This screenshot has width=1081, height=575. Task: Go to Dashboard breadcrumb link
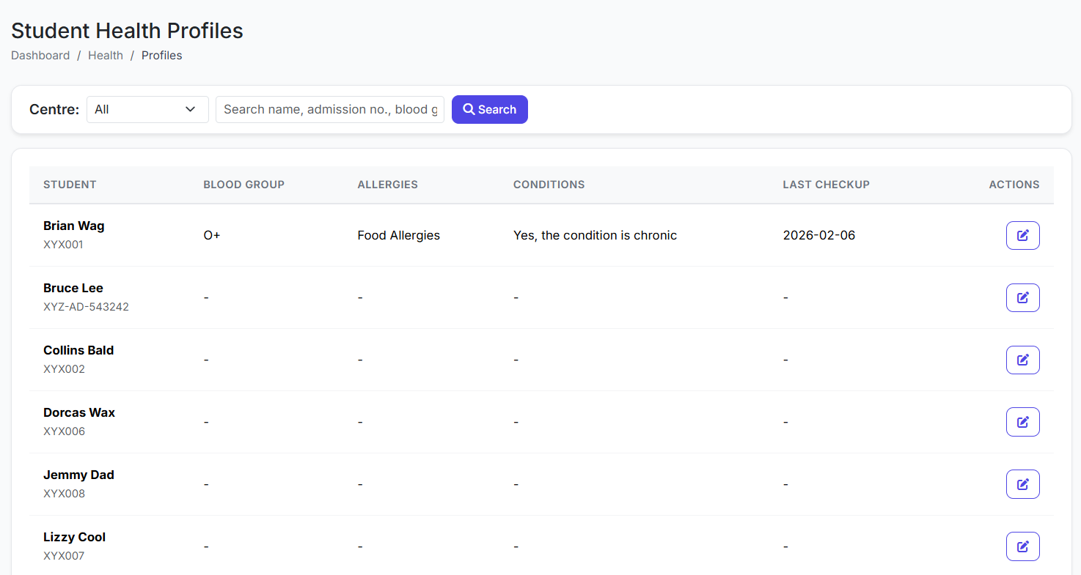tap(40, 56)
